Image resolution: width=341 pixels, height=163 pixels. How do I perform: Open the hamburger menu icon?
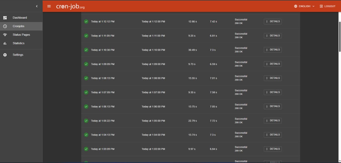(49, 6)
